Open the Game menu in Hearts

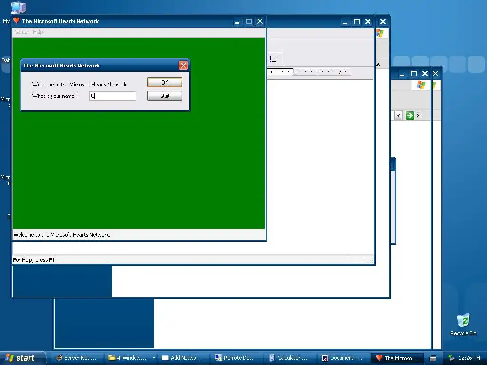pyautogui.click(x=21, y=32)
